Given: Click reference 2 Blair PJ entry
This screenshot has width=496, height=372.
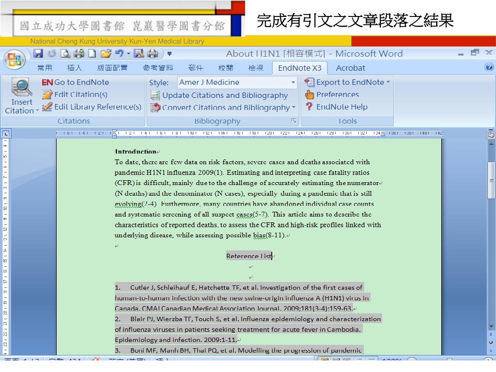Looking at the screenshot, I should click(x=248, y=329).
